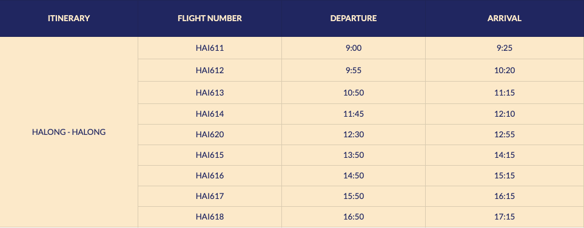Image resolution: width=584 pixels, height=228 pixels.
Task: Select the 16:50 departure time
Action: 354,217
